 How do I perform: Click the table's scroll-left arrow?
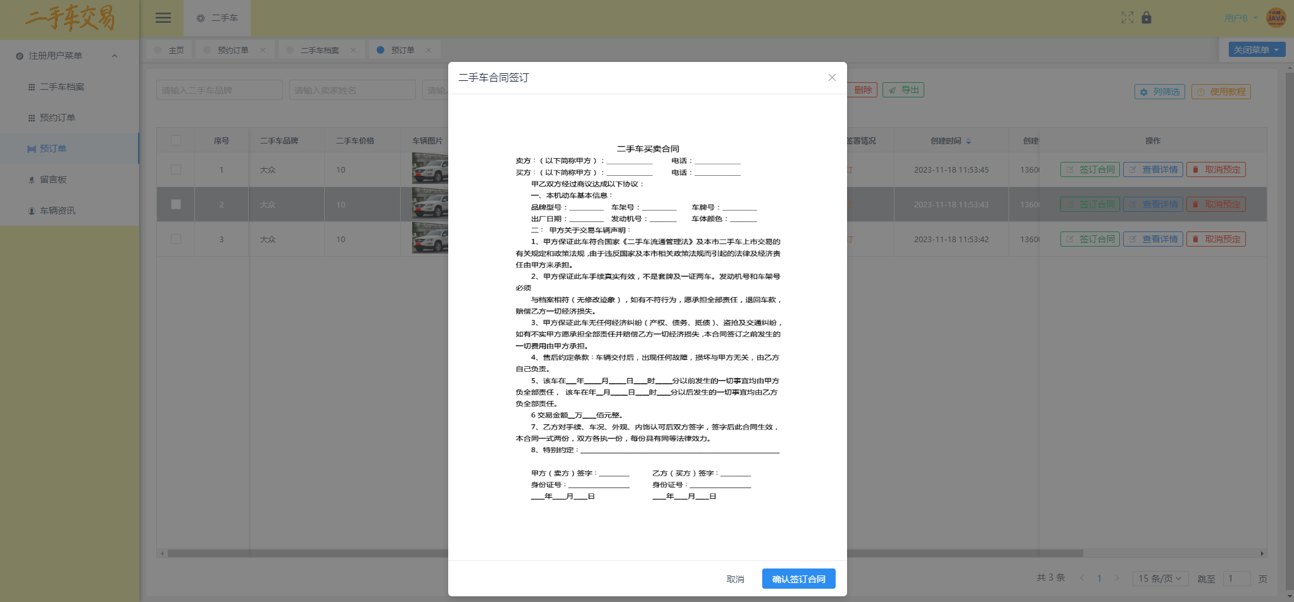coord(162,553)
